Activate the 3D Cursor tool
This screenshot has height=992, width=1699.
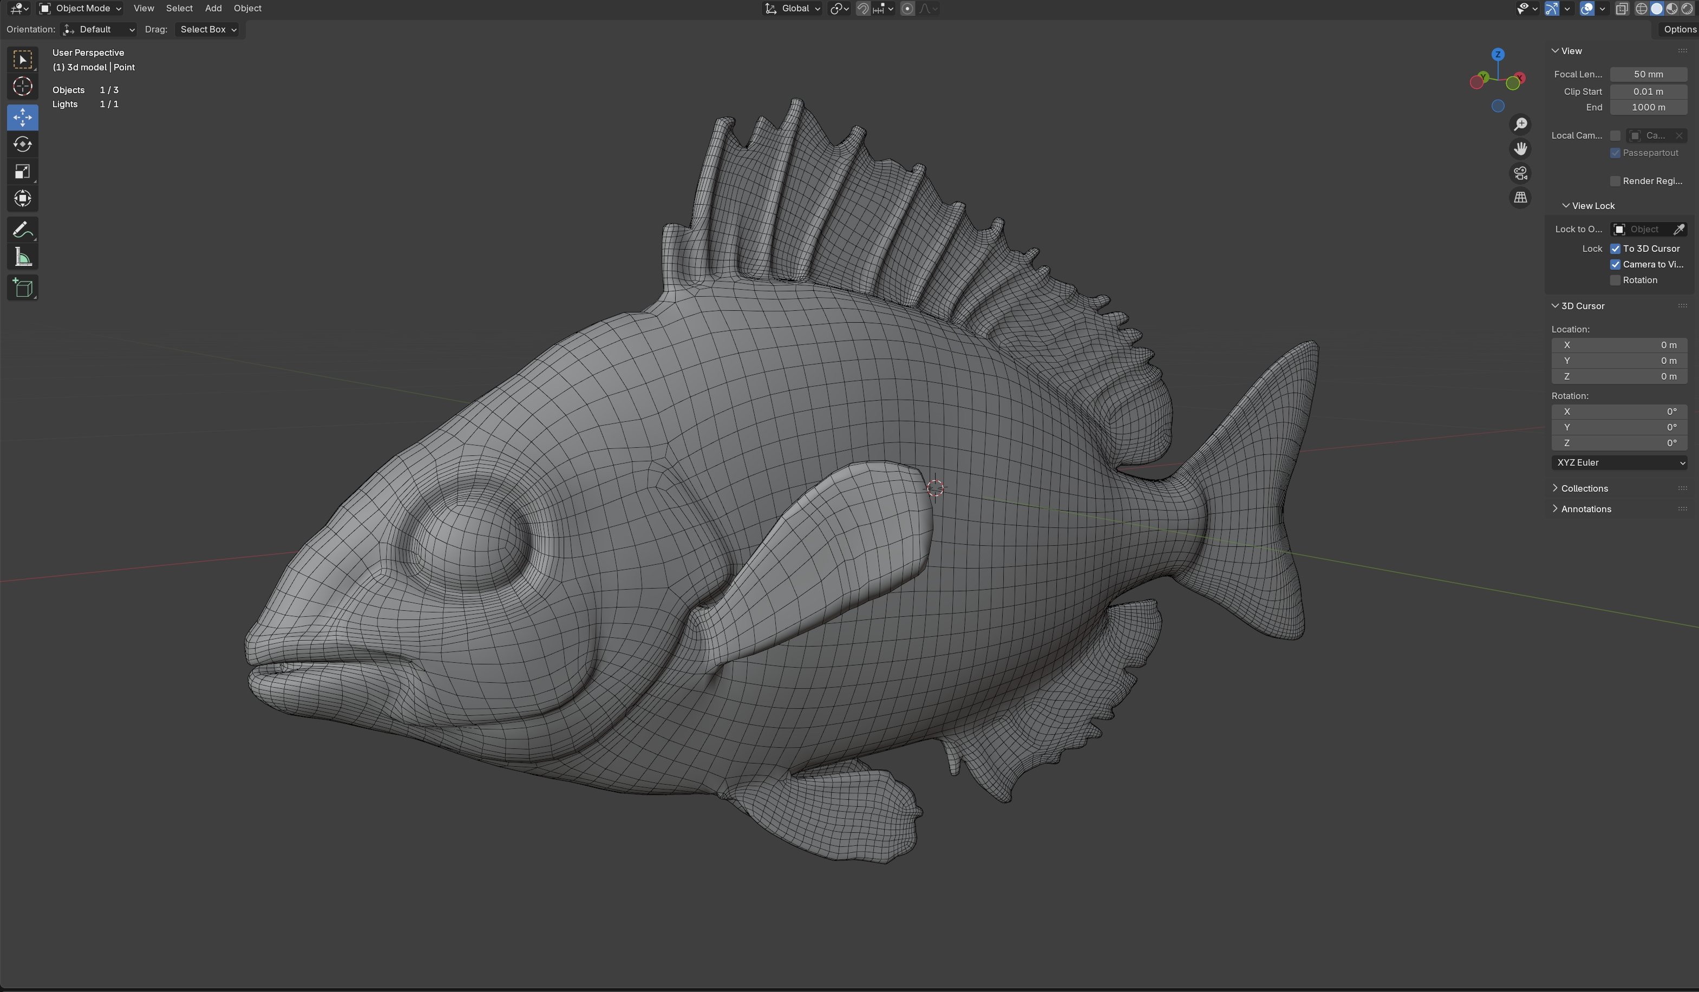point(22,86)
